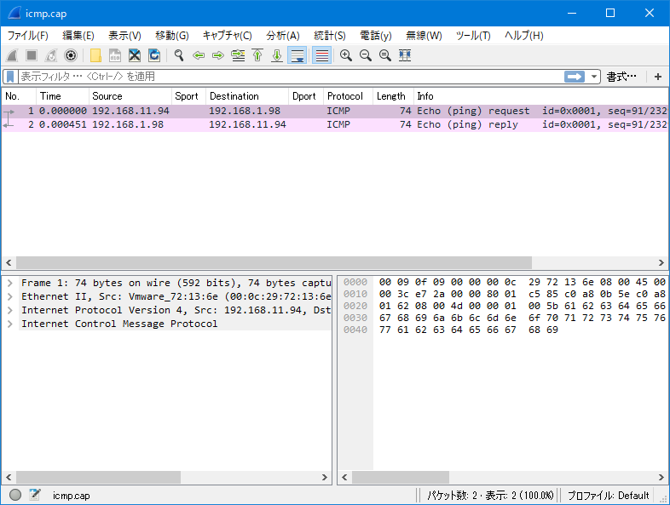The width and height of the screenshot is (670, 505).
Task: Click the Sport column header
Action: tap(189, 96)
